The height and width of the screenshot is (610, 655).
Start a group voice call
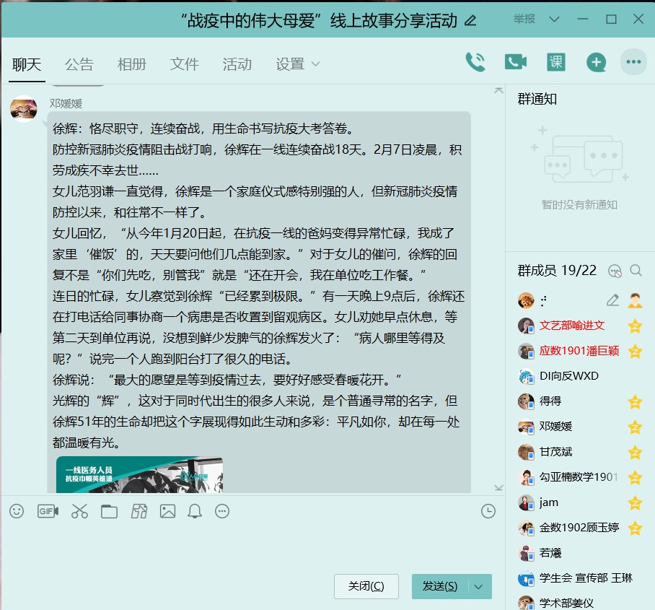475,62
